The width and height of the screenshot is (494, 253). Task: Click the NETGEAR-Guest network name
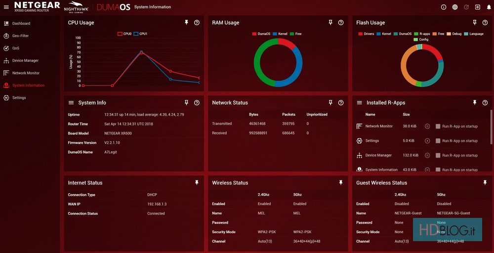coord(408,213)
